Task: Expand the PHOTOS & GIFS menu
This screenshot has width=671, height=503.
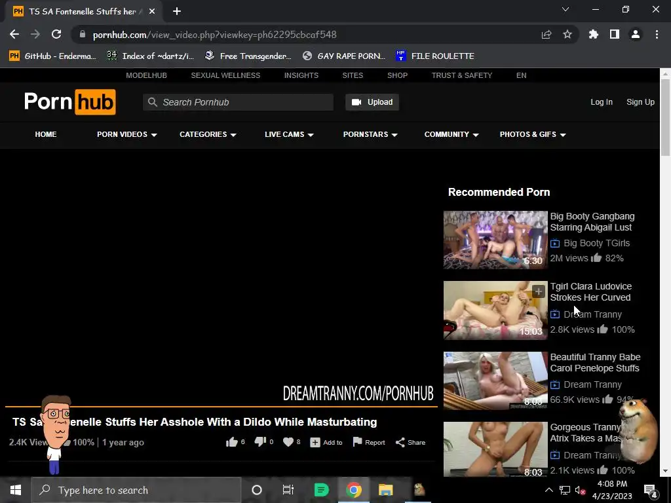Action: click(x=533, y=134)
